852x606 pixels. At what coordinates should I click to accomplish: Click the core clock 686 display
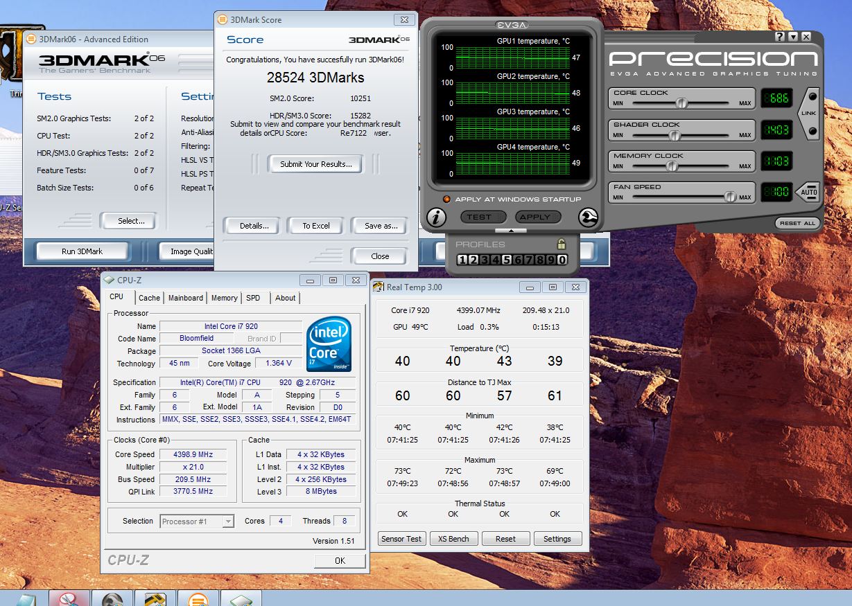click(776, 98)
